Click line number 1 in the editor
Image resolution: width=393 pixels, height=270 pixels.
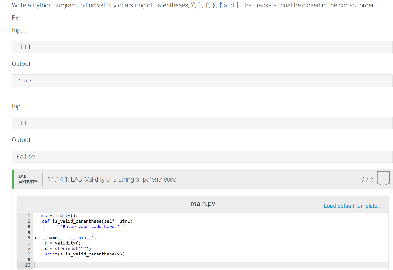tap(28, 215)
